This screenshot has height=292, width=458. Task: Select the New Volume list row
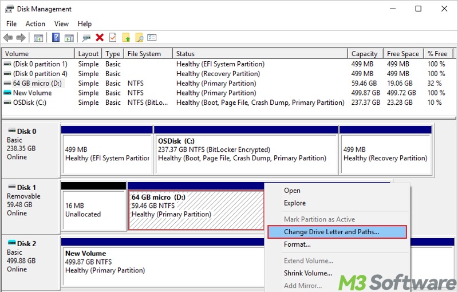228,93
